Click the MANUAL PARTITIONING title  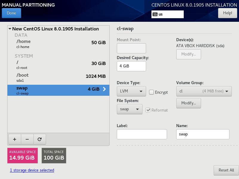coord(28,5)
